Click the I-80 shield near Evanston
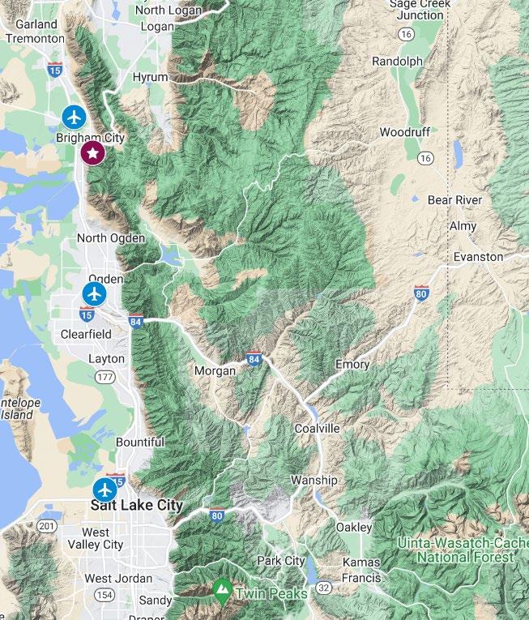This screenshot has width=529, height=620. [x=421, y=293]
